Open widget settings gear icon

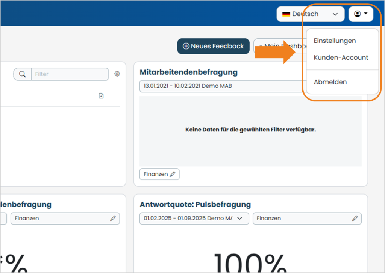click(117, 74)
